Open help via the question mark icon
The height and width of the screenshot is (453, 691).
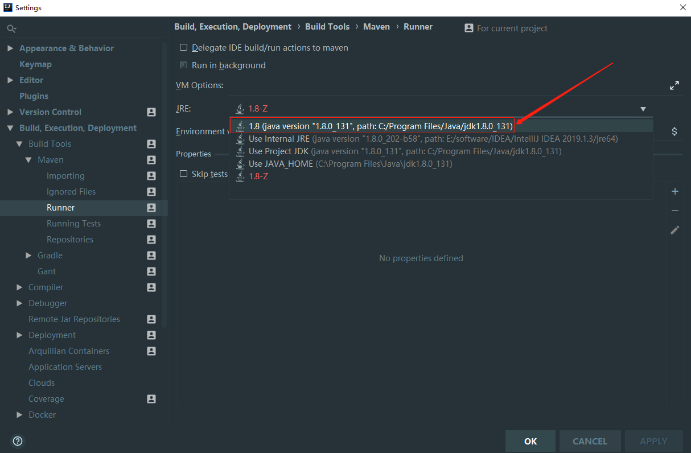(18, 441)
